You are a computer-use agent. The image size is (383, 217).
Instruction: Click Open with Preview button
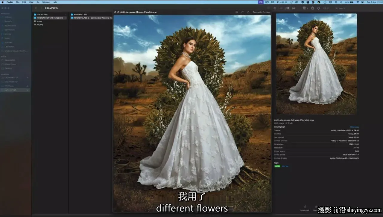pos(261,12)
